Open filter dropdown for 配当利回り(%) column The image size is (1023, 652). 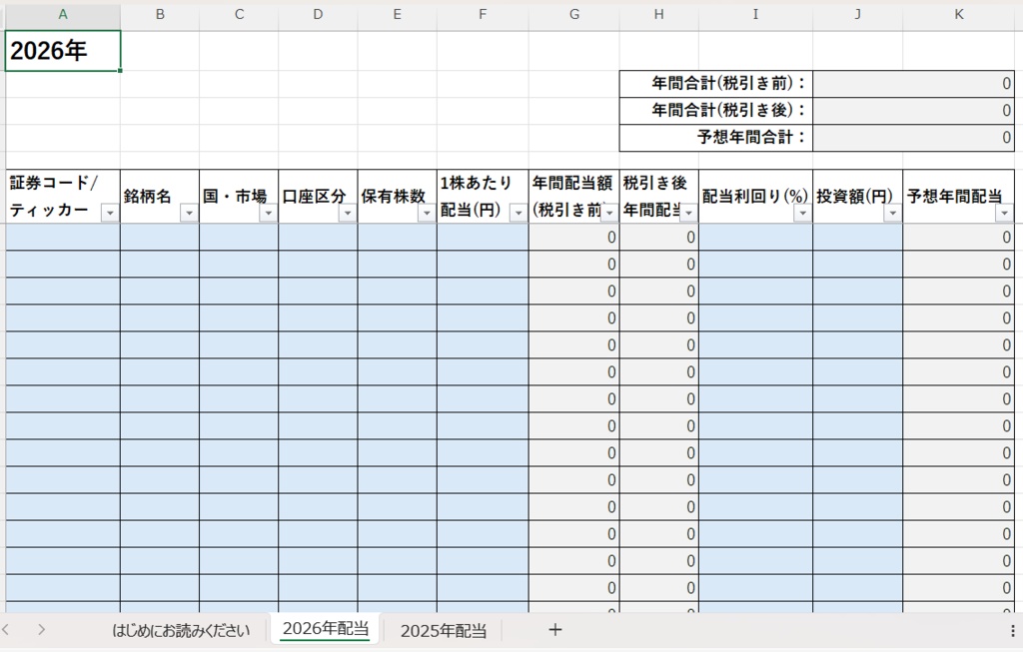click(x=802, y=214)
